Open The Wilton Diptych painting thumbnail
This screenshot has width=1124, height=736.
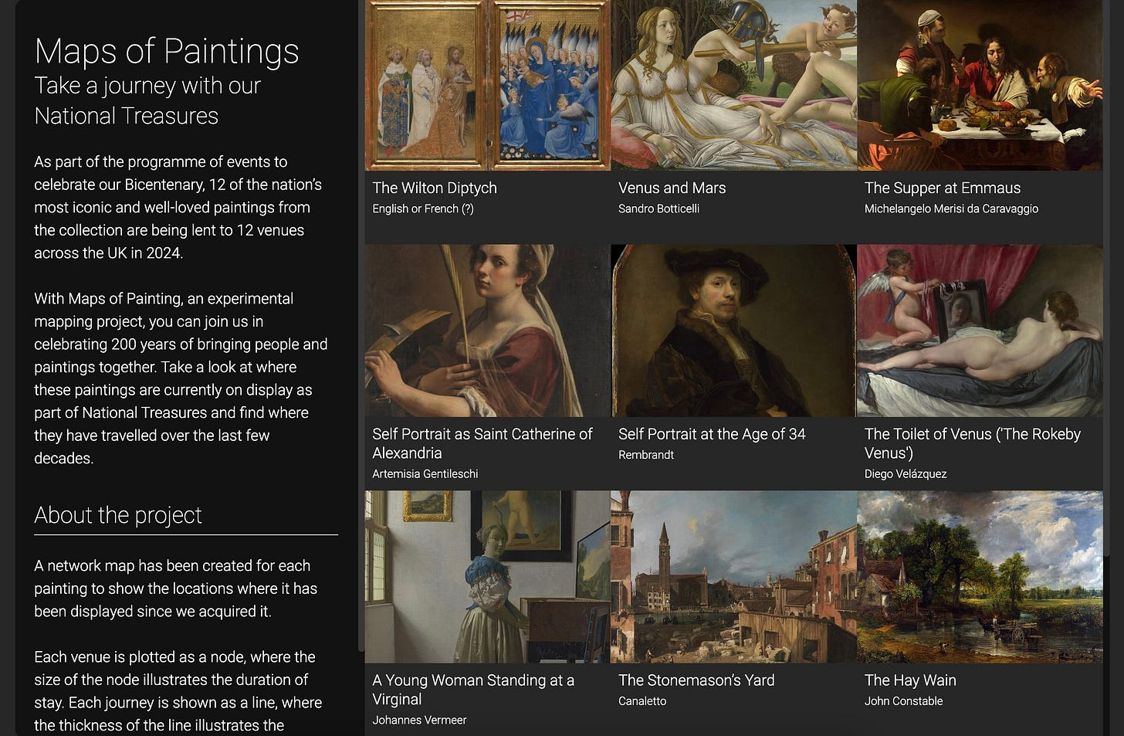pyautogui.click(x=487, y=85)
